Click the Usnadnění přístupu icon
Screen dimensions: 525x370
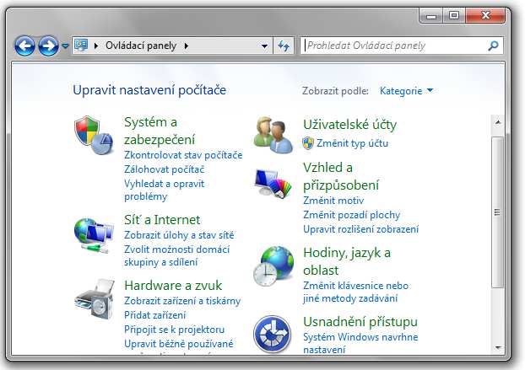[273, 334]
